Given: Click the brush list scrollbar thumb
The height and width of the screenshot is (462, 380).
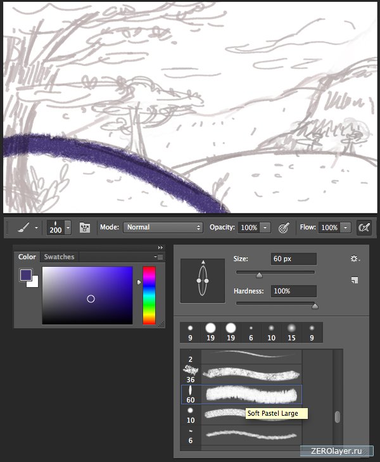Looking at the screenshot, I should coord(338,417).
